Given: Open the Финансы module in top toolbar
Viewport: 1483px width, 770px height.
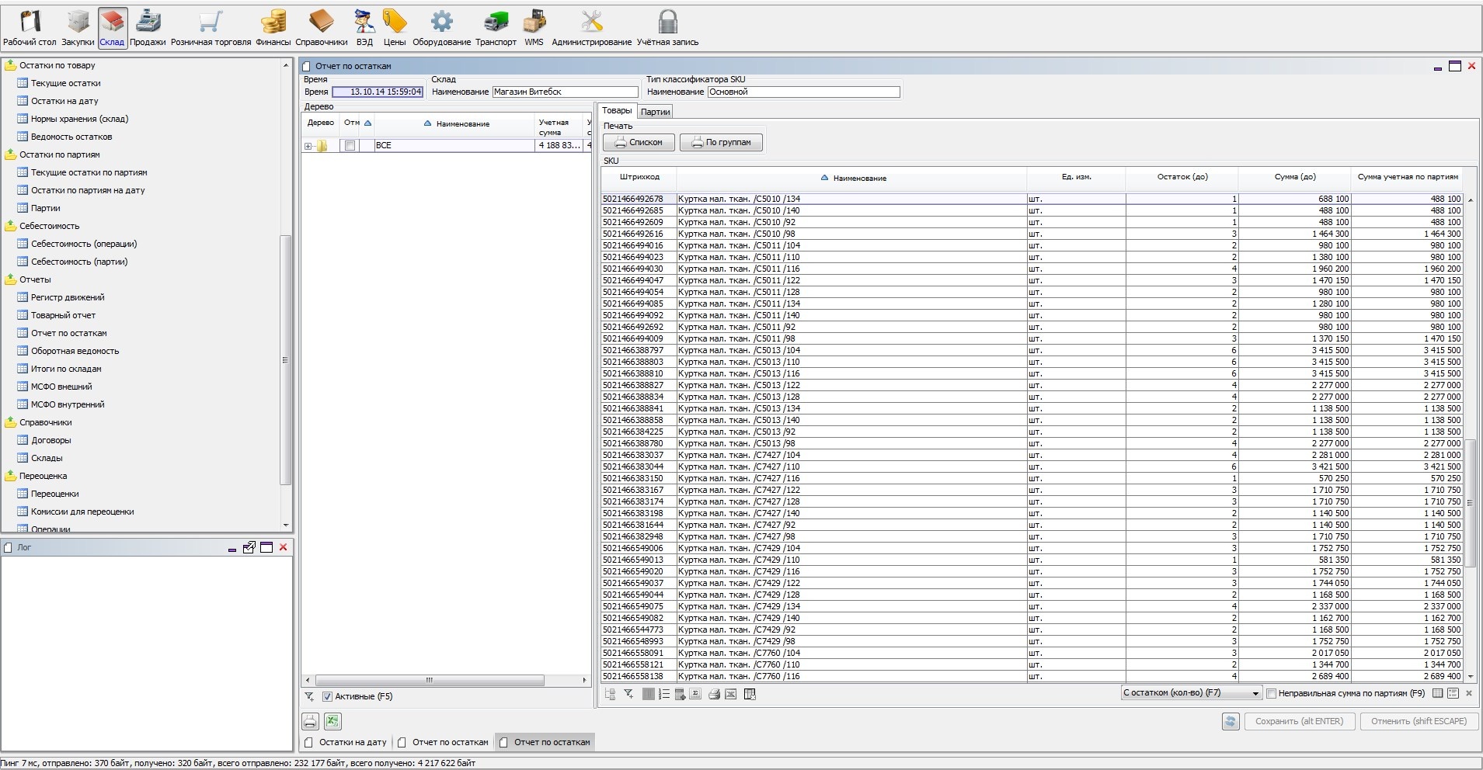Looking at the screenshot, I should tap(273, 27).
